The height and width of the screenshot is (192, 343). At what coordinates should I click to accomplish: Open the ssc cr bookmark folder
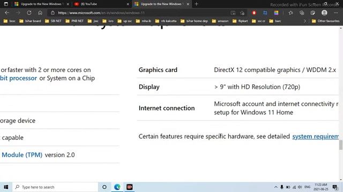pos(258,21)
